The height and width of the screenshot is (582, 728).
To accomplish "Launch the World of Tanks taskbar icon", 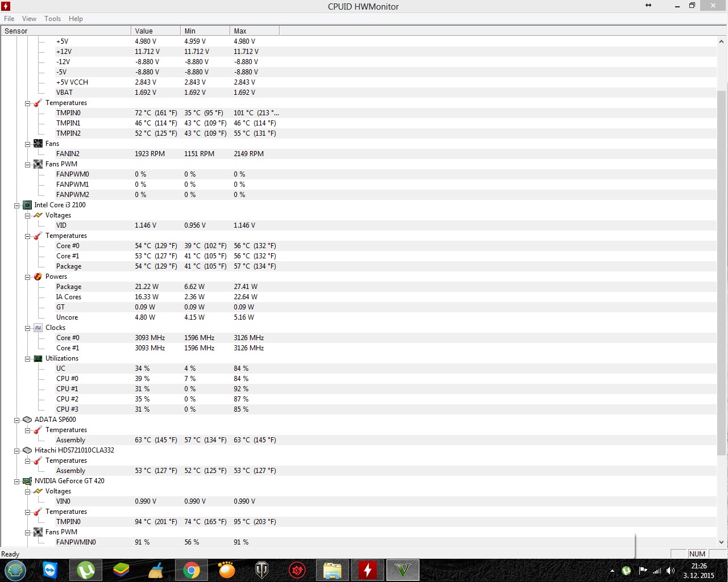I will coord(262,570).
